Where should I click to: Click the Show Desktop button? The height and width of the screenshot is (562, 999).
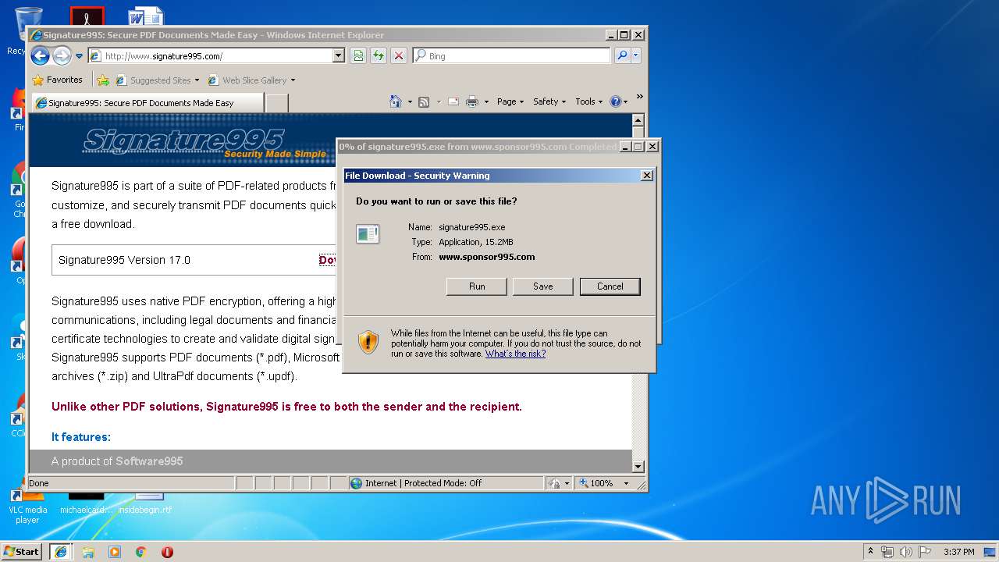(x=991, y=552)
